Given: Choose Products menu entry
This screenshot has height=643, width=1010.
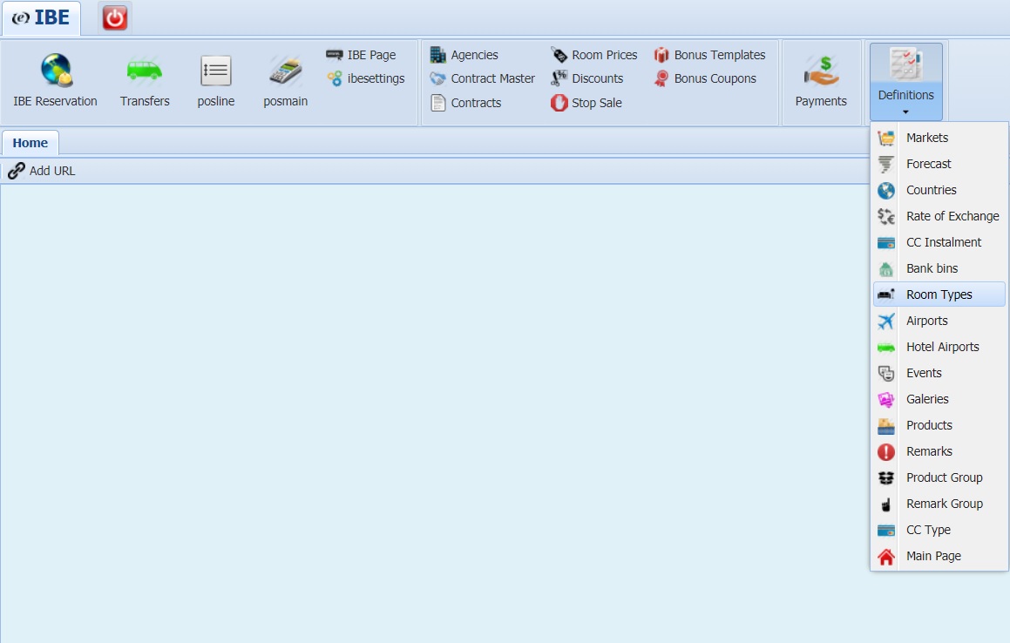Looking at the screenshot, I should (x=939, y=425).
